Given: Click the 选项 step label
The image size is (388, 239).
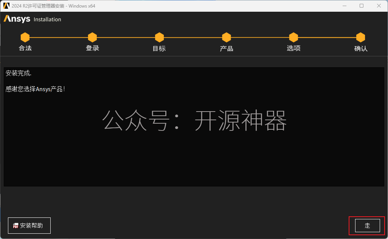Looking at the screenshot, I should point(293,48).
